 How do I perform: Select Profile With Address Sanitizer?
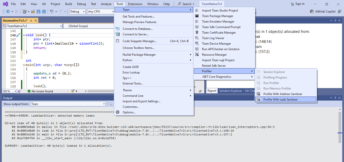(x=283, y=94)
